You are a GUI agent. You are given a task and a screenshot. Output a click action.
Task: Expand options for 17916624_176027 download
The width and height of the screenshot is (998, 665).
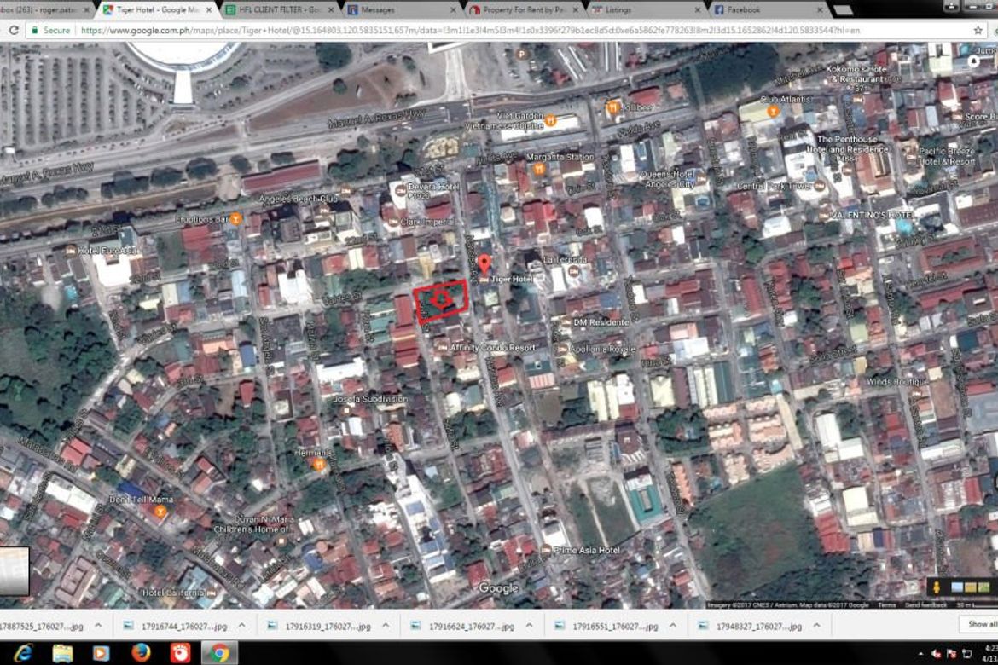[x=530, y=626]
